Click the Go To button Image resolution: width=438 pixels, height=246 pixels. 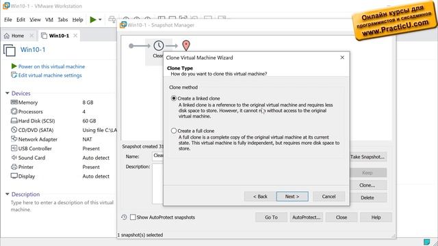(271, 217)
